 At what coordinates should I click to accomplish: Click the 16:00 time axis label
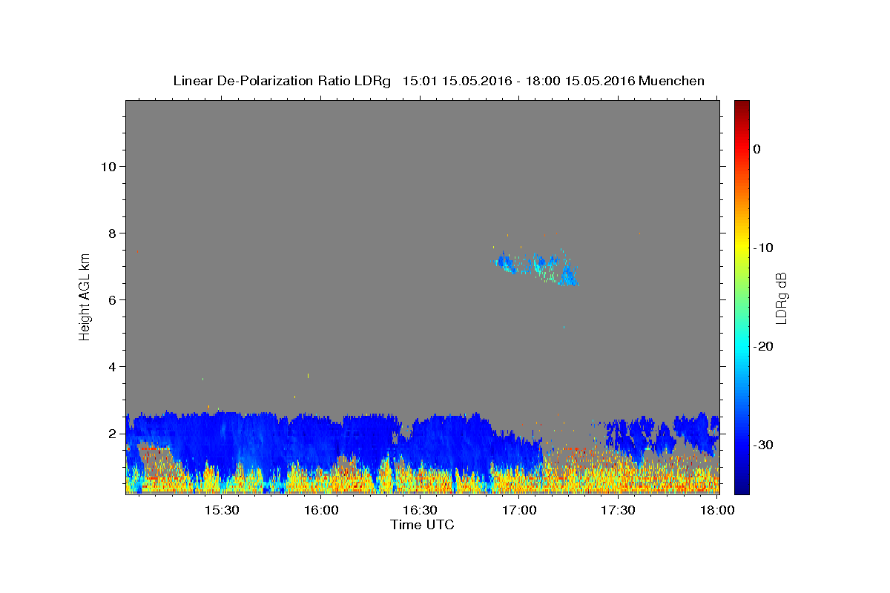[x=321, y=511]
